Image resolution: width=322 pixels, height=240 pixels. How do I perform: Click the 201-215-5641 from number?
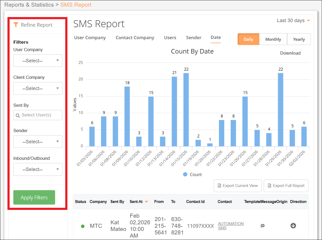click(161, 226)
